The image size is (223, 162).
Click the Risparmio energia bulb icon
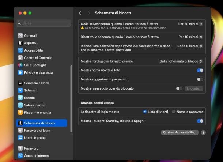20,113
